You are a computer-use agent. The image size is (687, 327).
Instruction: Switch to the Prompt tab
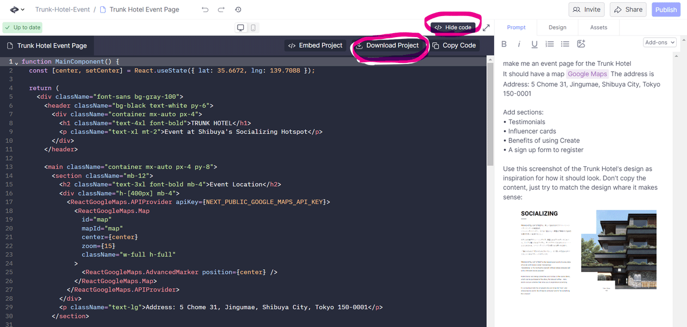tap(516, 27)
